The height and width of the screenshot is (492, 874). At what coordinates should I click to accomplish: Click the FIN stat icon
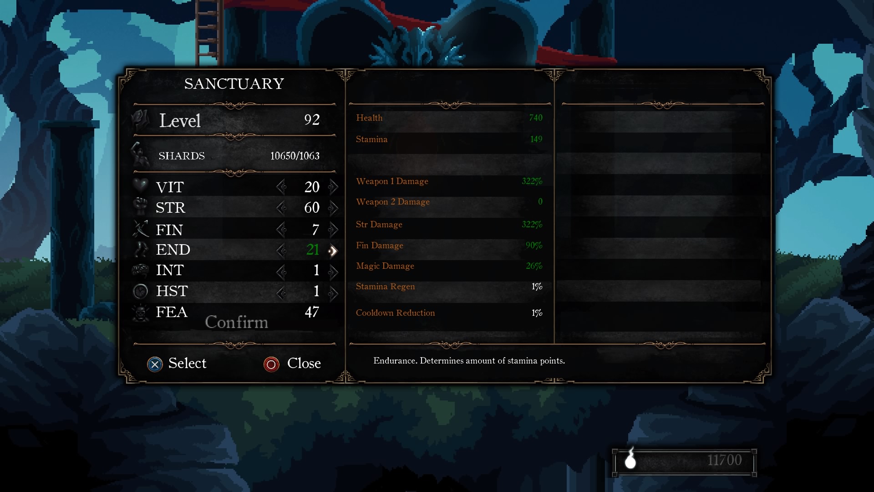point(141,228)
